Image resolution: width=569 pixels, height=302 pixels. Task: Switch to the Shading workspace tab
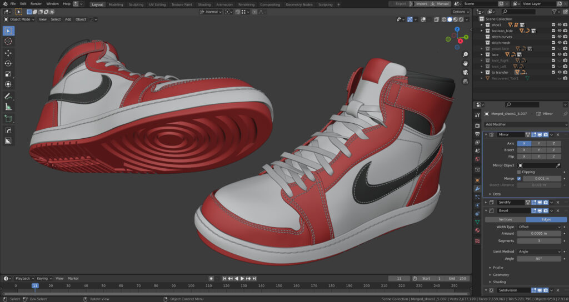pos(204,4)
